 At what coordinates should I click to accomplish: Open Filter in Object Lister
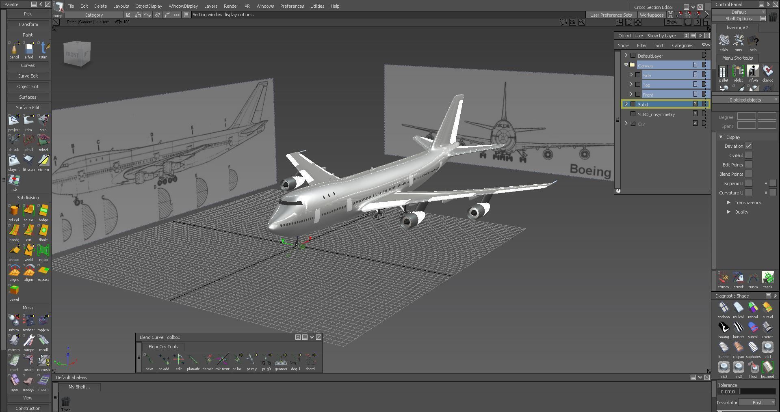point(642,45)
